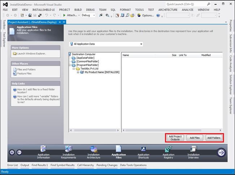Open Application Registry step
This screenshot has height=175, width=235.
(168, 152)
